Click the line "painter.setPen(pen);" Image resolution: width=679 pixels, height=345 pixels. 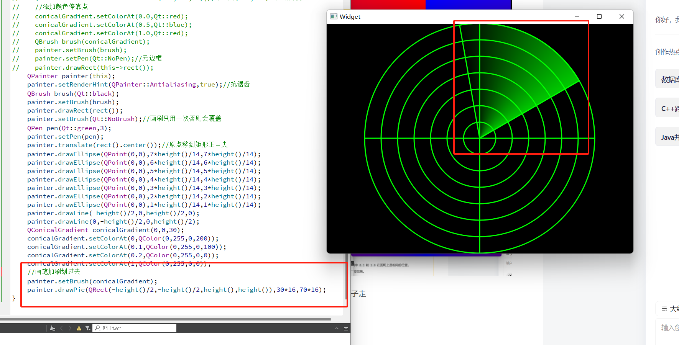pyautogui.click(x=66, y=137)
